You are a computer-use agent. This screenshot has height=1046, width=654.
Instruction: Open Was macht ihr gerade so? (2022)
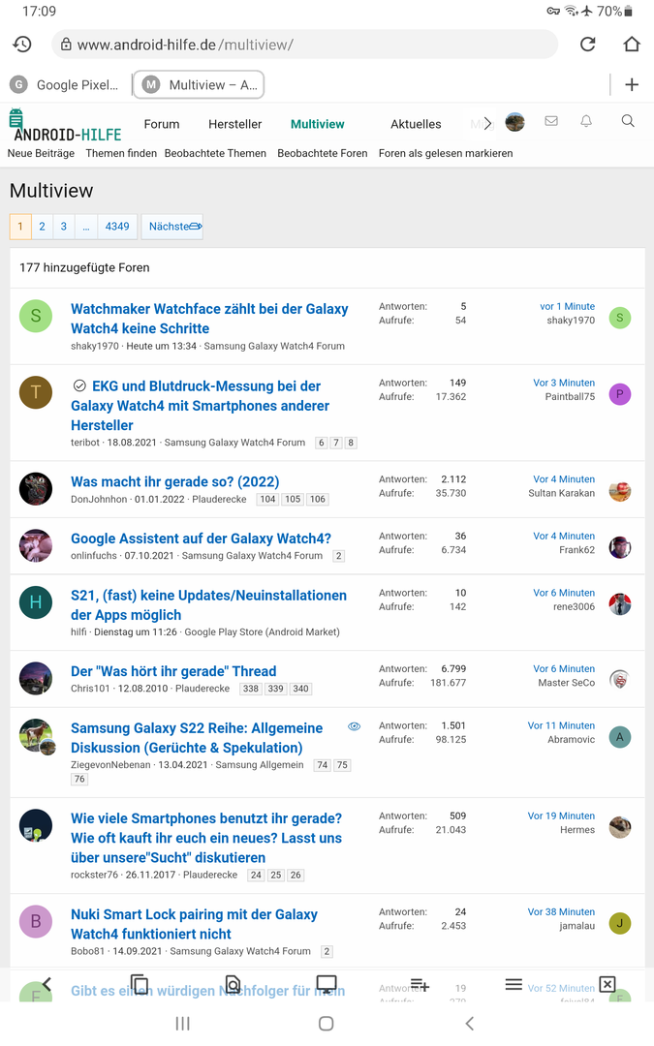pyautogui.click(x=174, y=481)
